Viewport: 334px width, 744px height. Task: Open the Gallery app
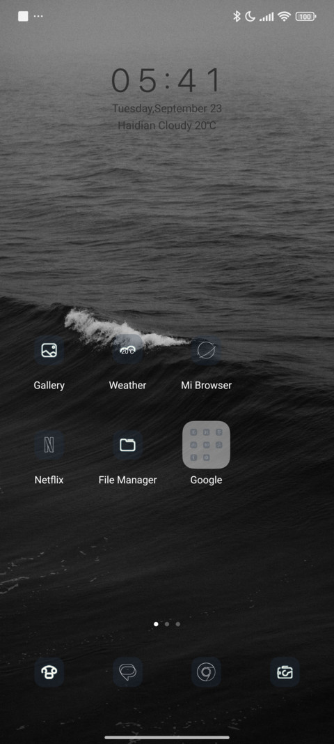(x=49, y=350)
